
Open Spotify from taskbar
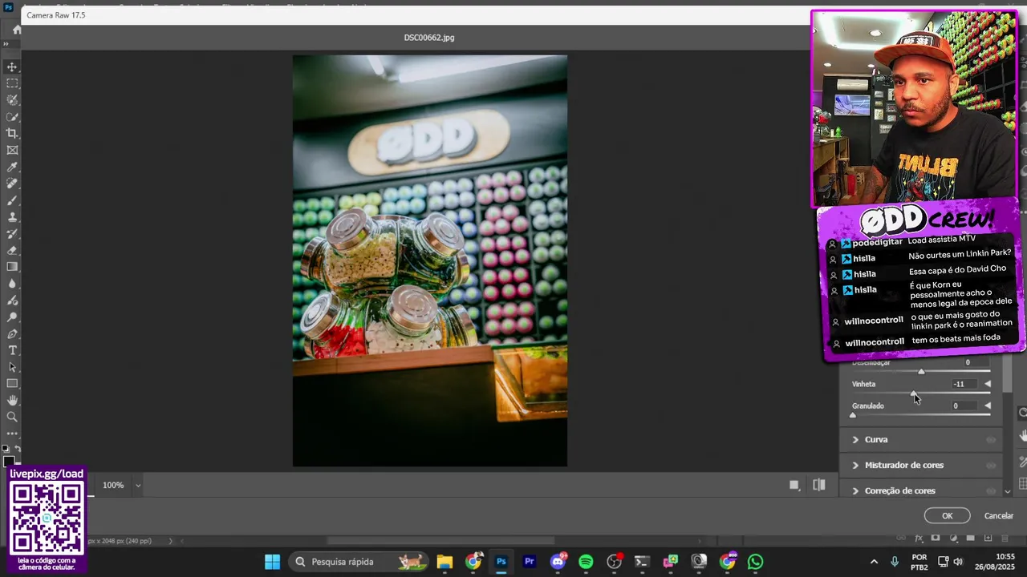(x=586, y=562)
